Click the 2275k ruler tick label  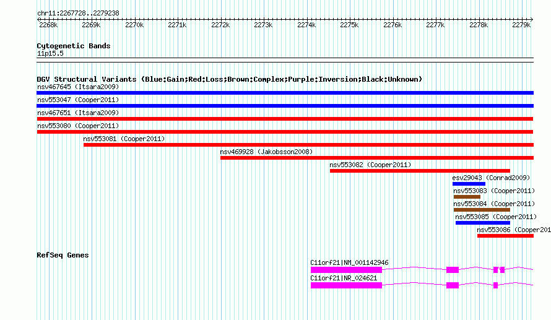coord(349,25)
